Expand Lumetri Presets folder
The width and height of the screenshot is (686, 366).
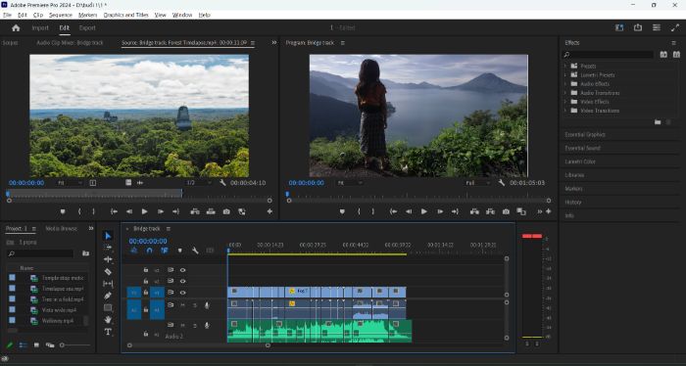(564, 74)
